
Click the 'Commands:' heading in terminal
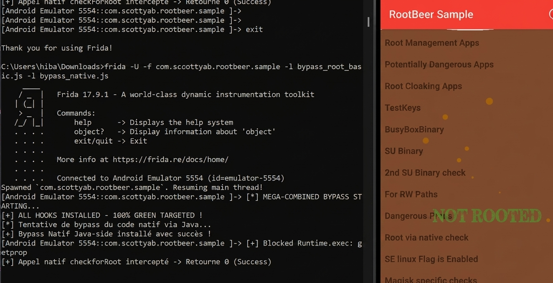[76, 113]
